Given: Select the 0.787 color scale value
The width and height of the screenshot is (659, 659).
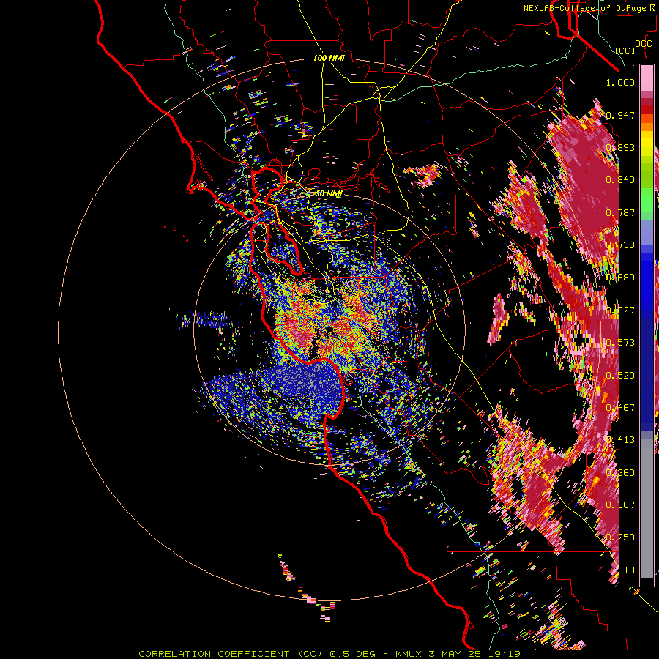Looking at the screenshot, I should pos(620,212).
